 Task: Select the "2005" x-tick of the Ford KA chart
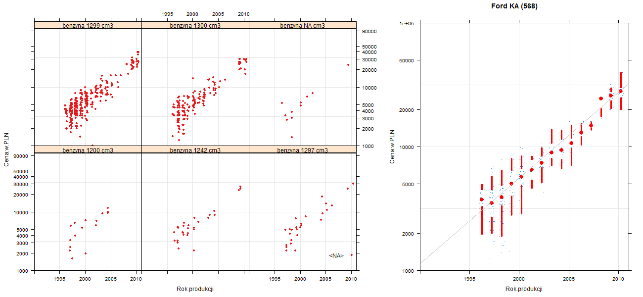point(569,280)
